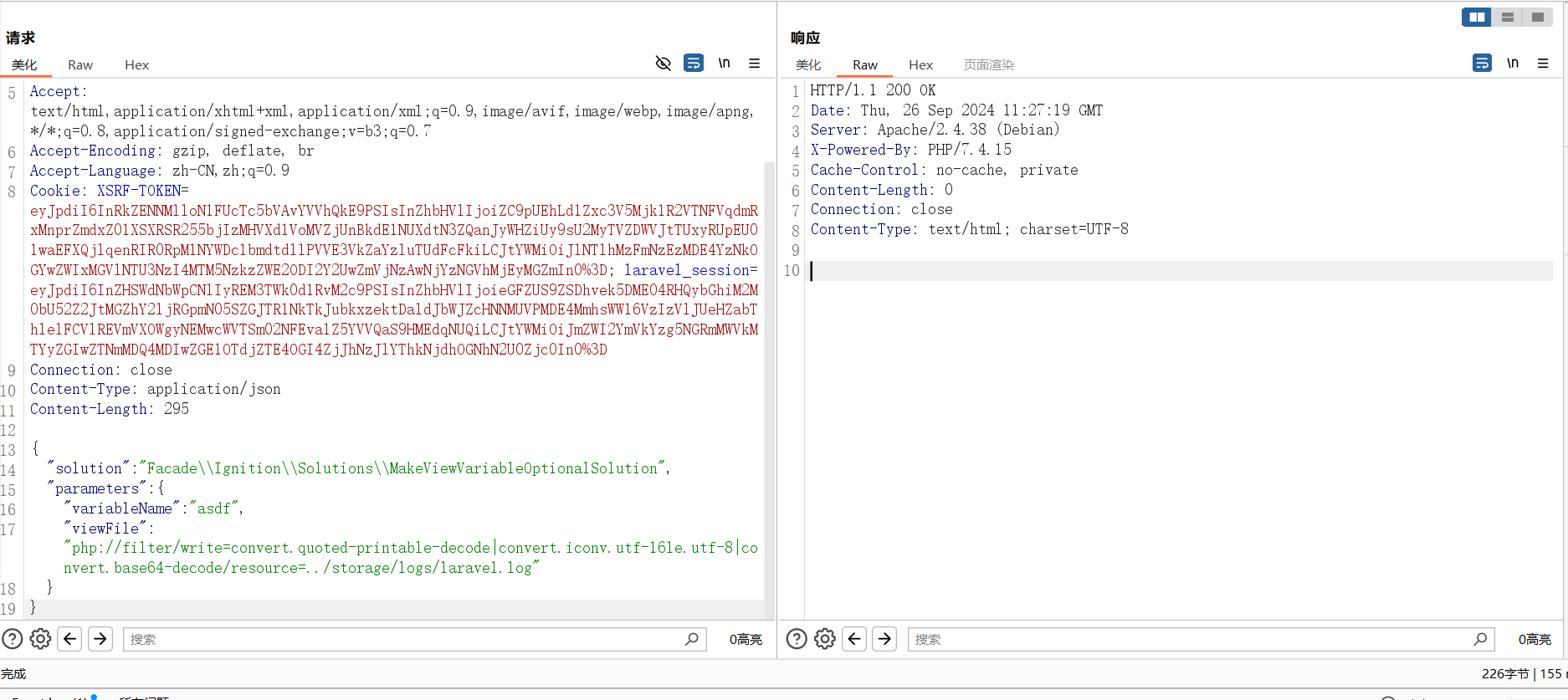The width and height of the screenshot is (1568, 700).
Task: Open request panel hamburger menu
Action: [x=755, y=64]
